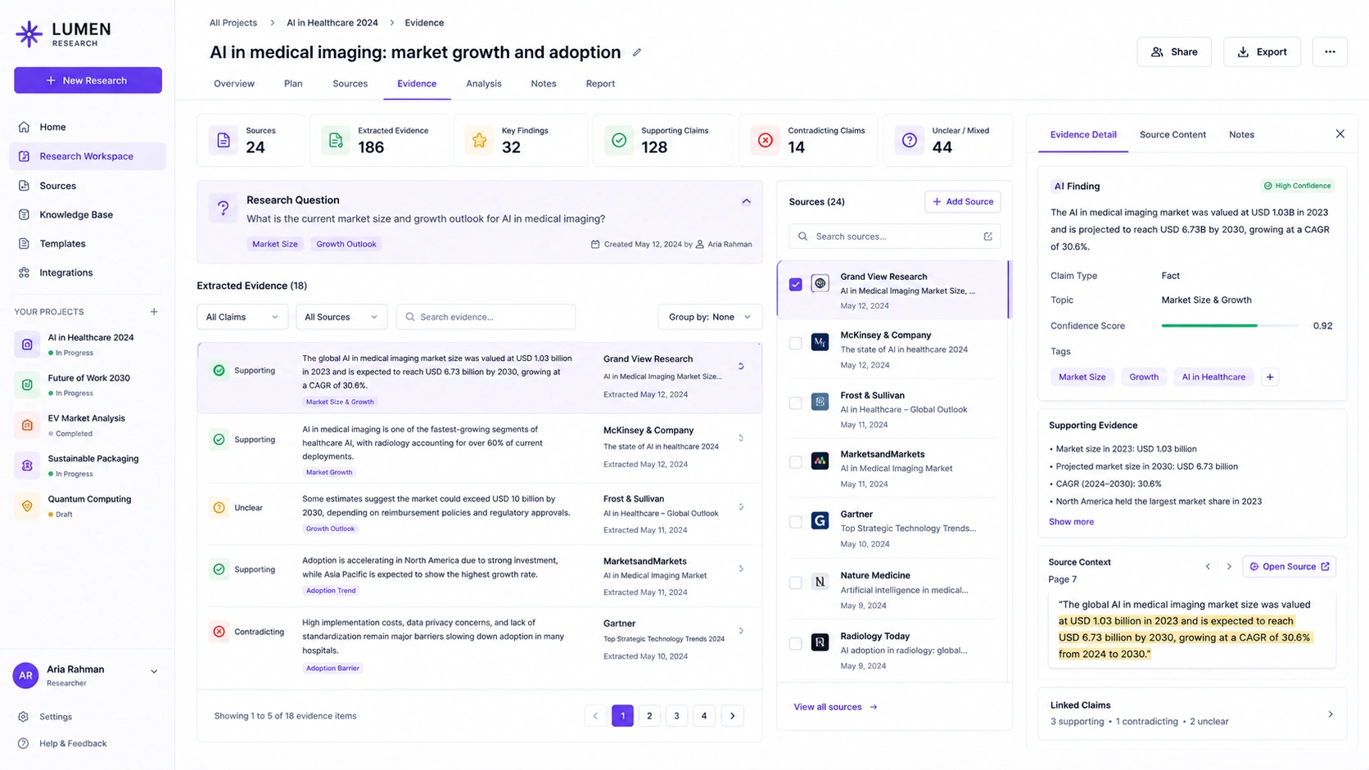Screen dimensions: 1369x770
Task: Add a new project with plus icon
Action: click(x=154, y=312)
